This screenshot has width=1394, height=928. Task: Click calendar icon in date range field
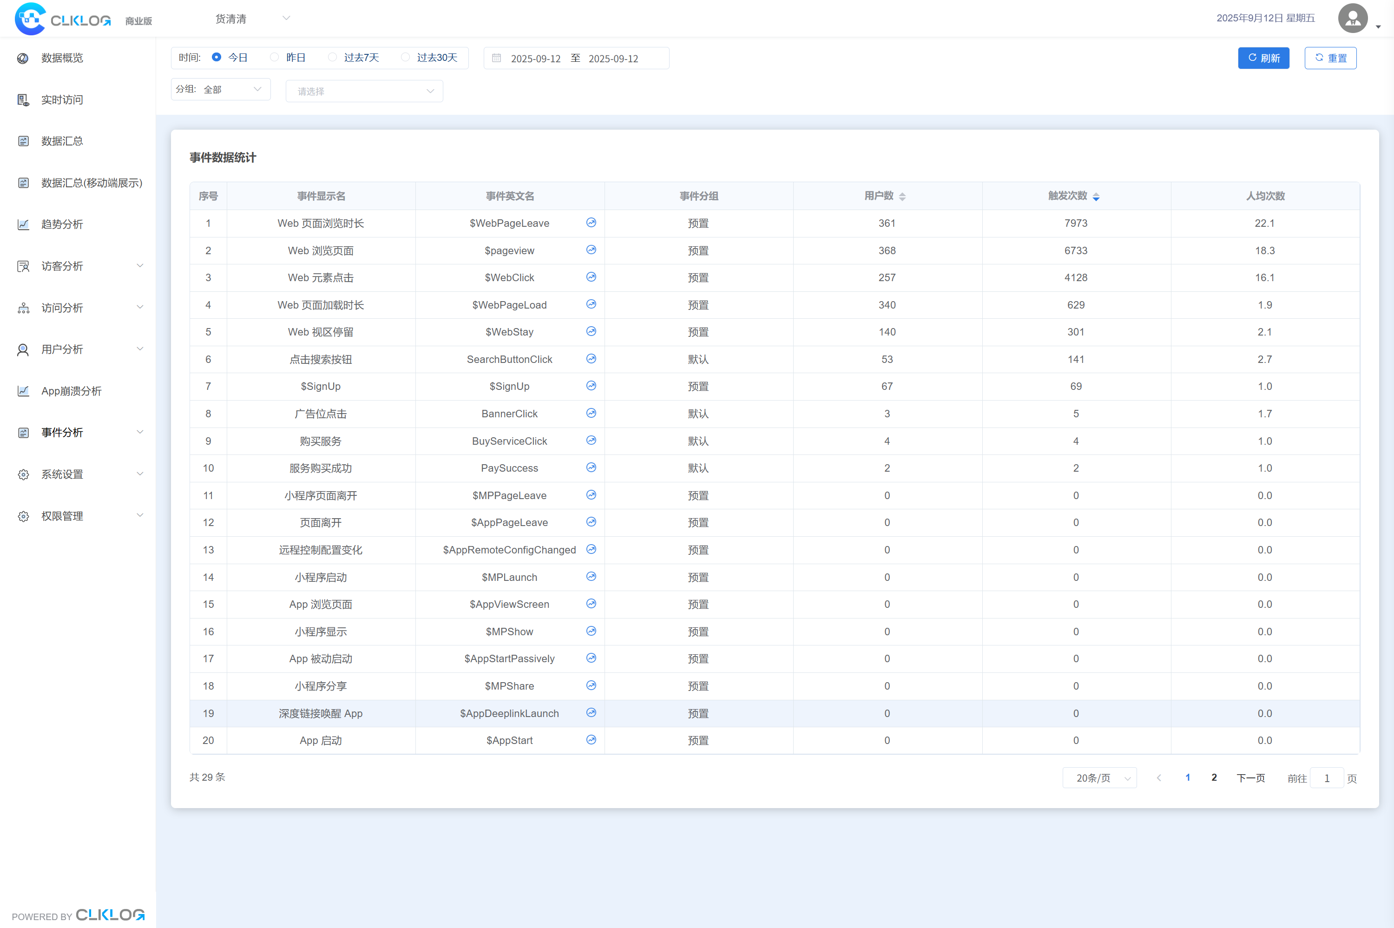[x=496, y=58]
